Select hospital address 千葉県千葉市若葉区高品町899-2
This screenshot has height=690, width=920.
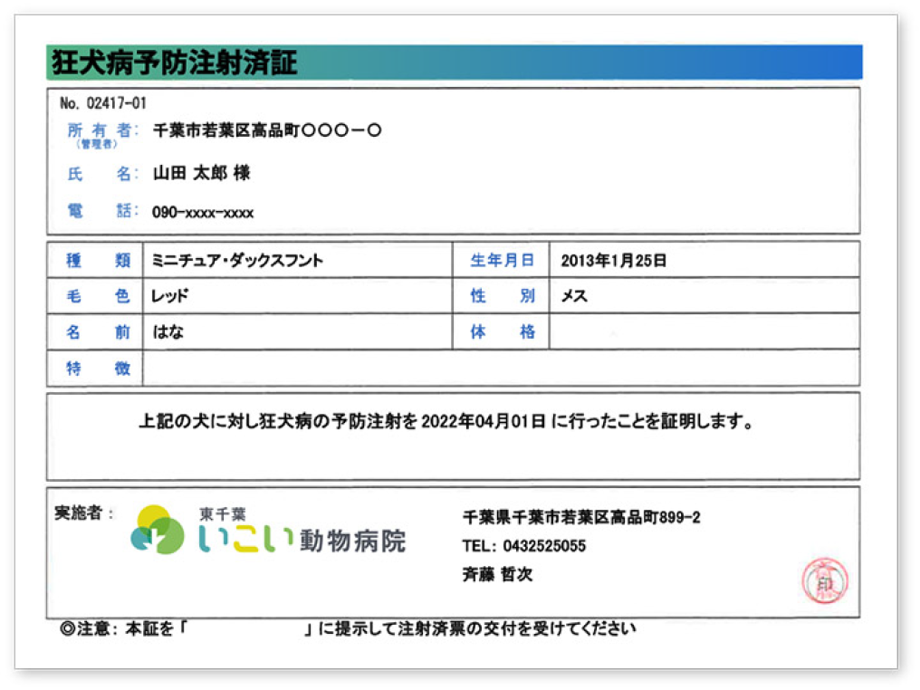click(580, 517)
